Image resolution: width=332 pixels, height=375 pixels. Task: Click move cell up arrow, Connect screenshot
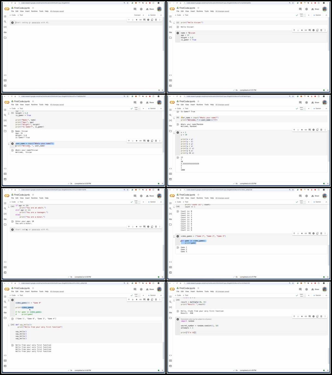tap(129, 20)
